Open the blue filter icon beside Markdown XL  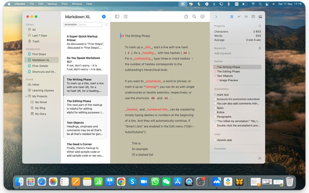tap(104, 17)
